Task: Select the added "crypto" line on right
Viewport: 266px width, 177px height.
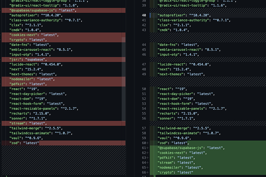Action: click(x=208, y=172)
